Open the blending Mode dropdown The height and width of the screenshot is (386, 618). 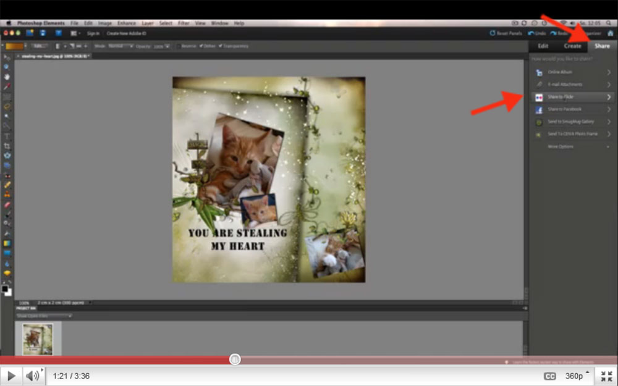tap(121, 46)
